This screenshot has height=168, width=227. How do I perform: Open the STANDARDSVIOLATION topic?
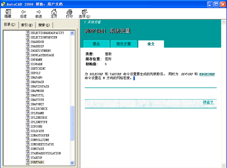tap(46, 153)
